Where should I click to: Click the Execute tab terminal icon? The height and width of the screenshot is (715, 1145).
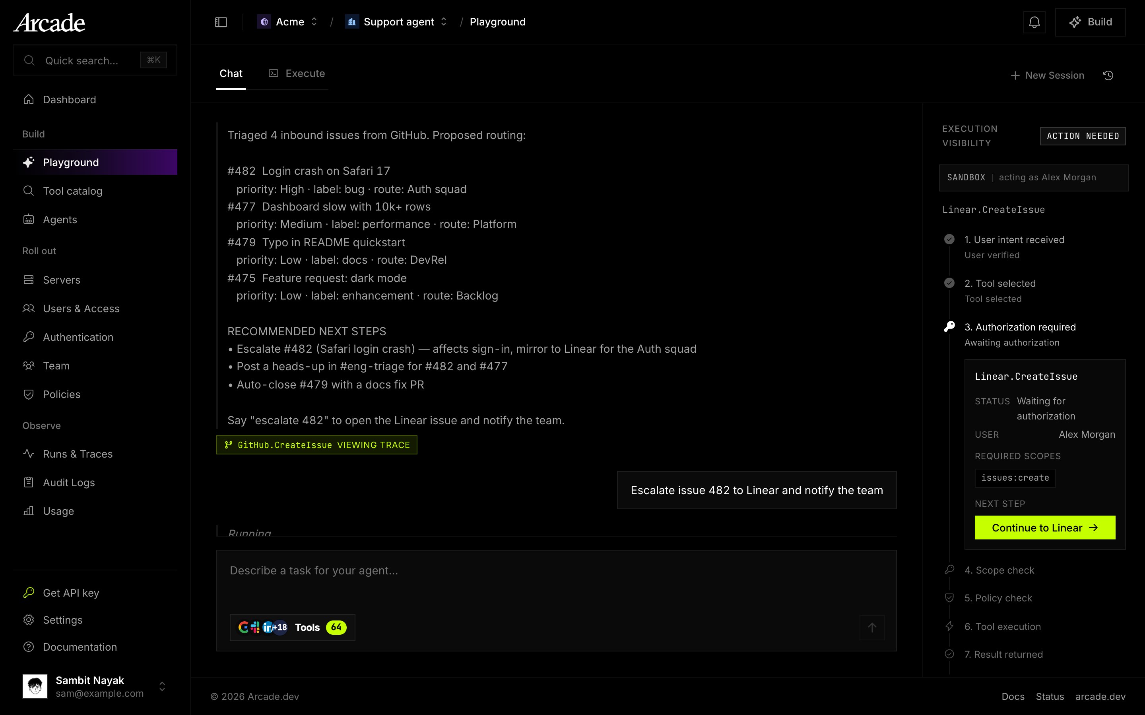pos(274,73)
